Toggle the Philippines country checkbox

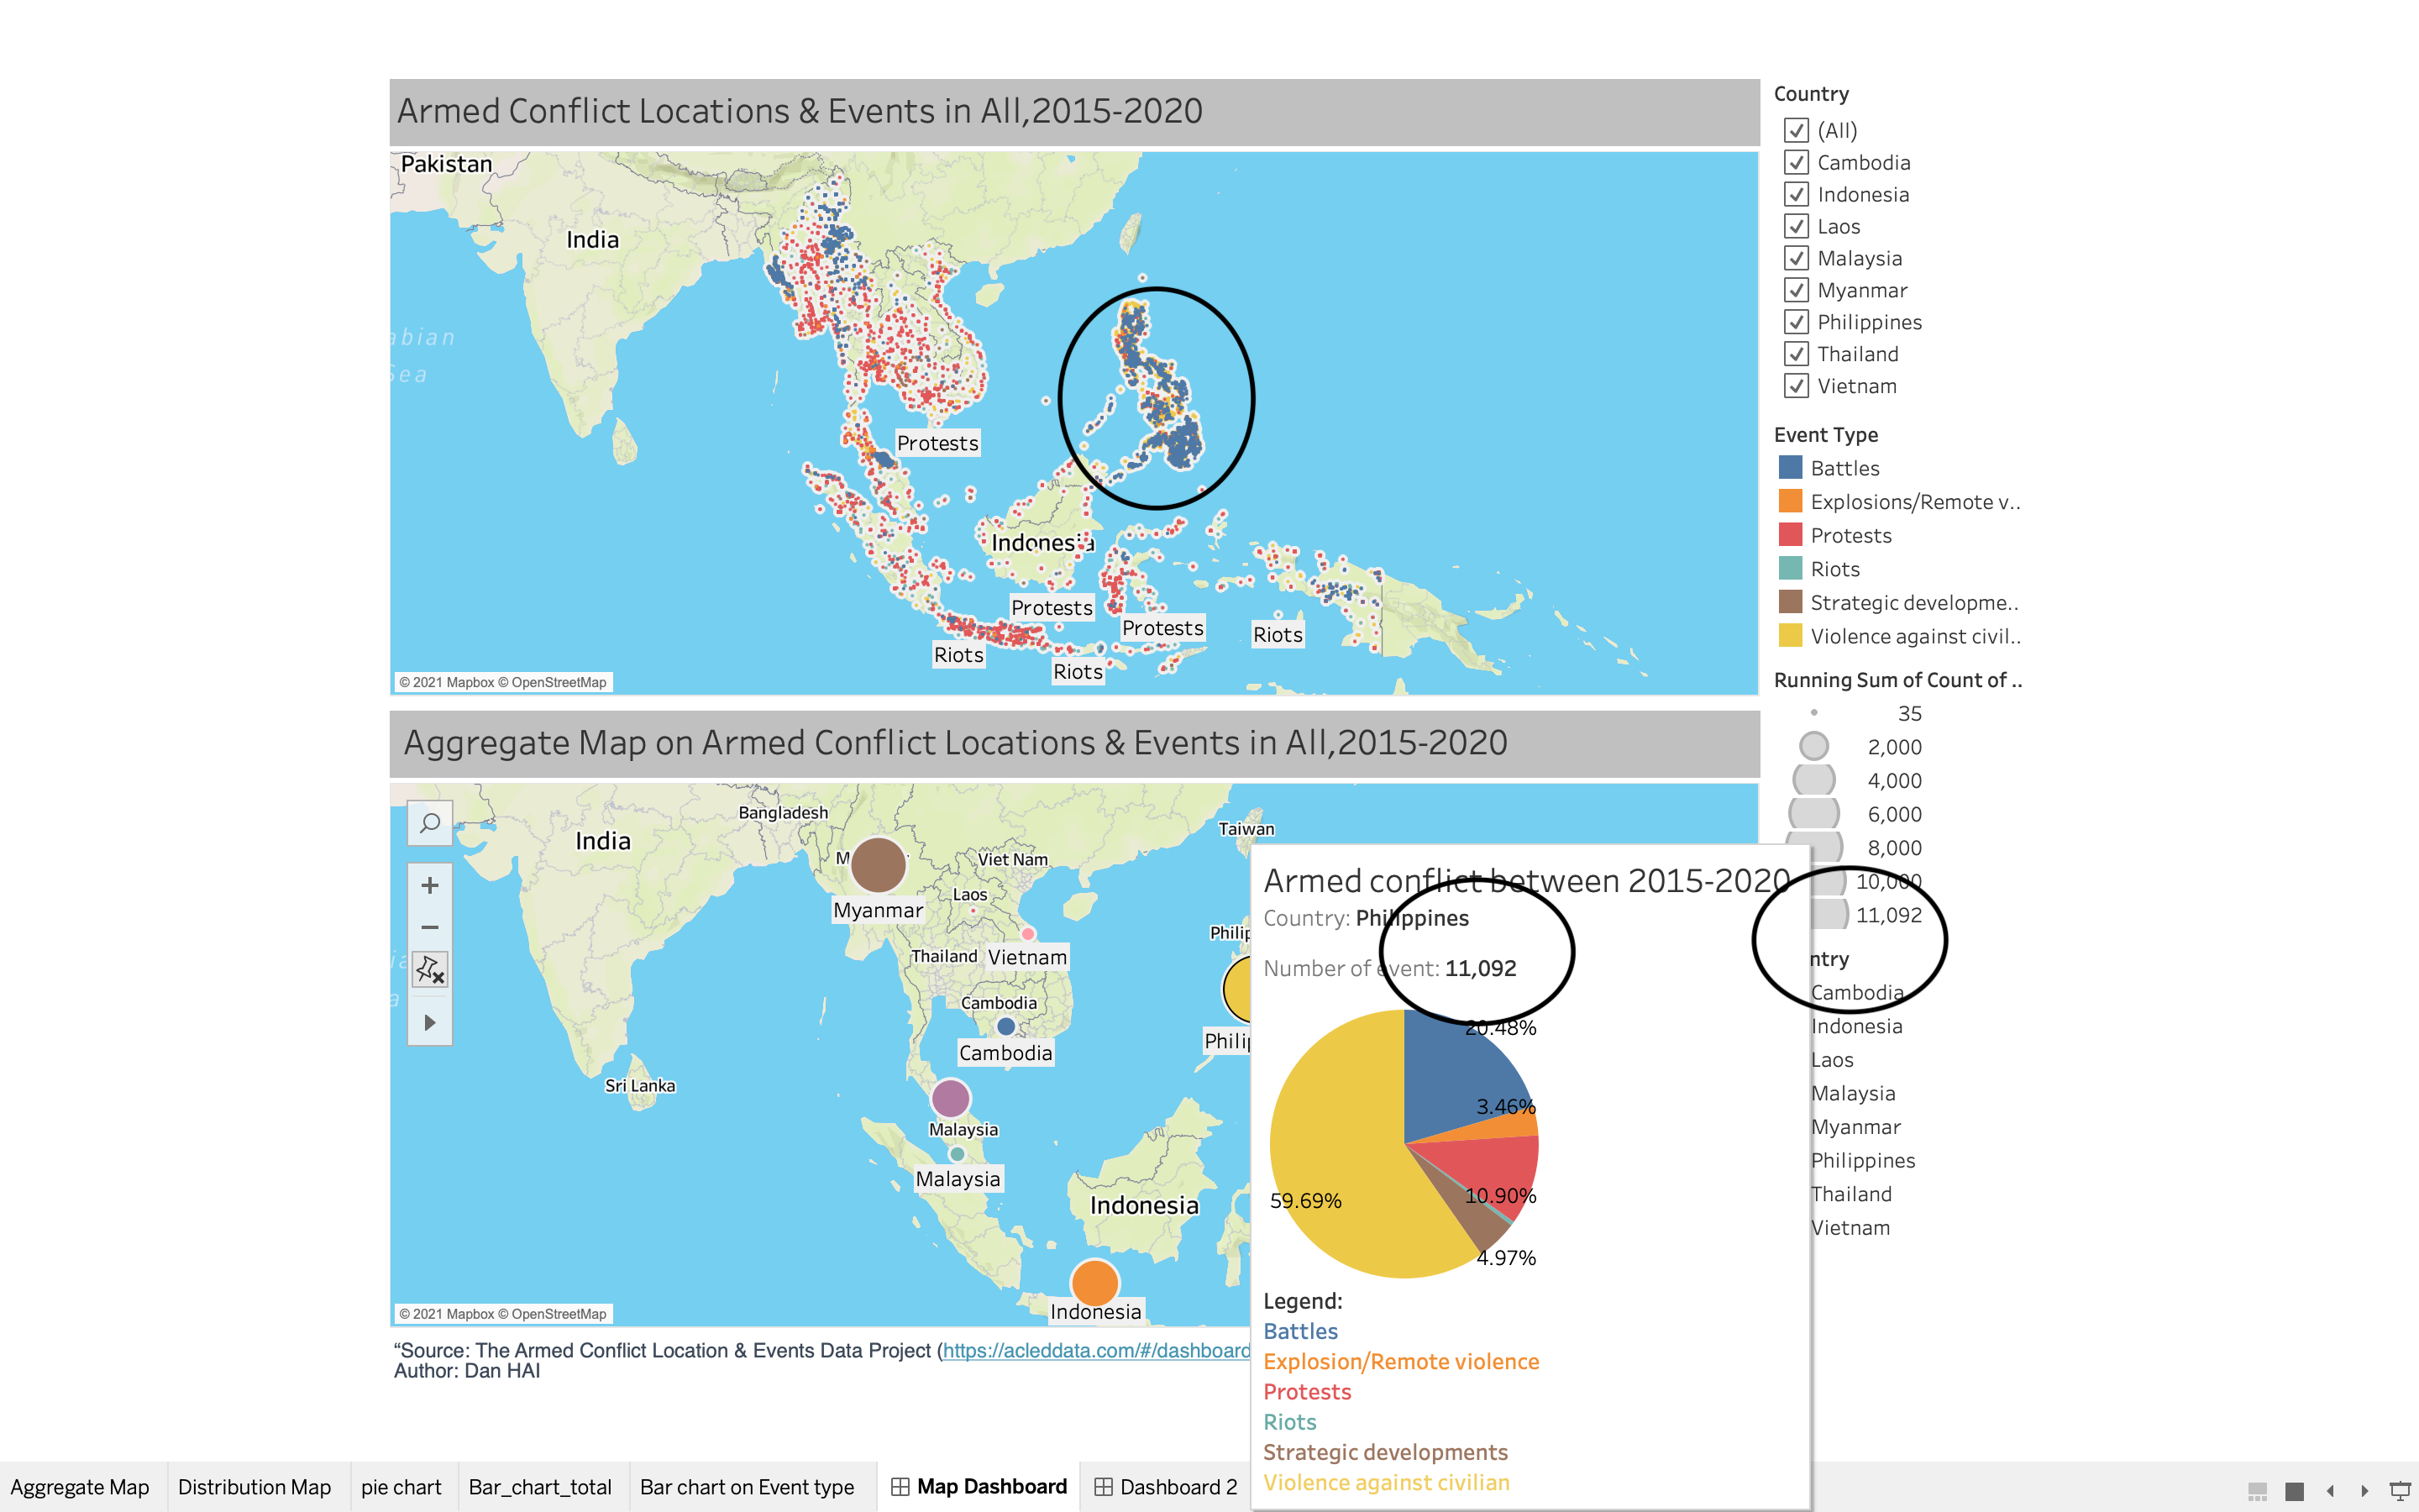1797,322
